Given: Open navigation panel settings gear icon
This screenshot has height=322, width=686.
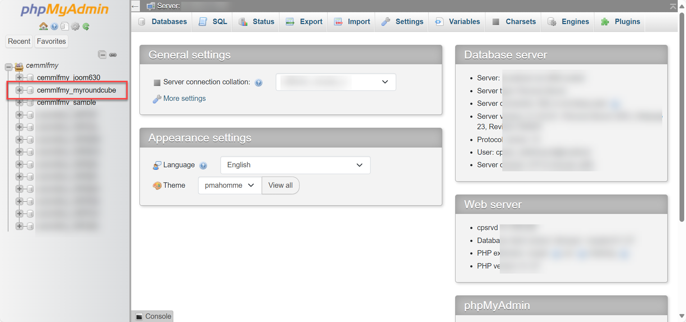Looking at the screenshot, I should (x=75, y=26).
